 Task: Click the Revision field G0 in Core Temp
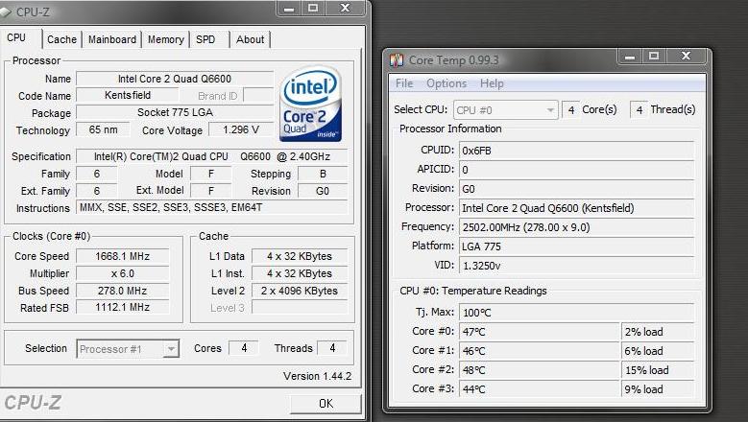coord(576,189)
